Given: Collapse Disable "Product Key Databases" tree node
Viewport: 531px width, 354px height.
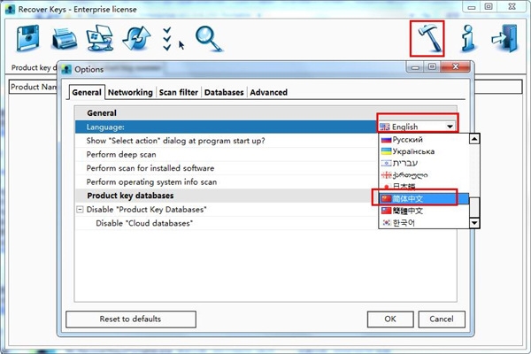Looking at the screenshot, I should (80, 210).
